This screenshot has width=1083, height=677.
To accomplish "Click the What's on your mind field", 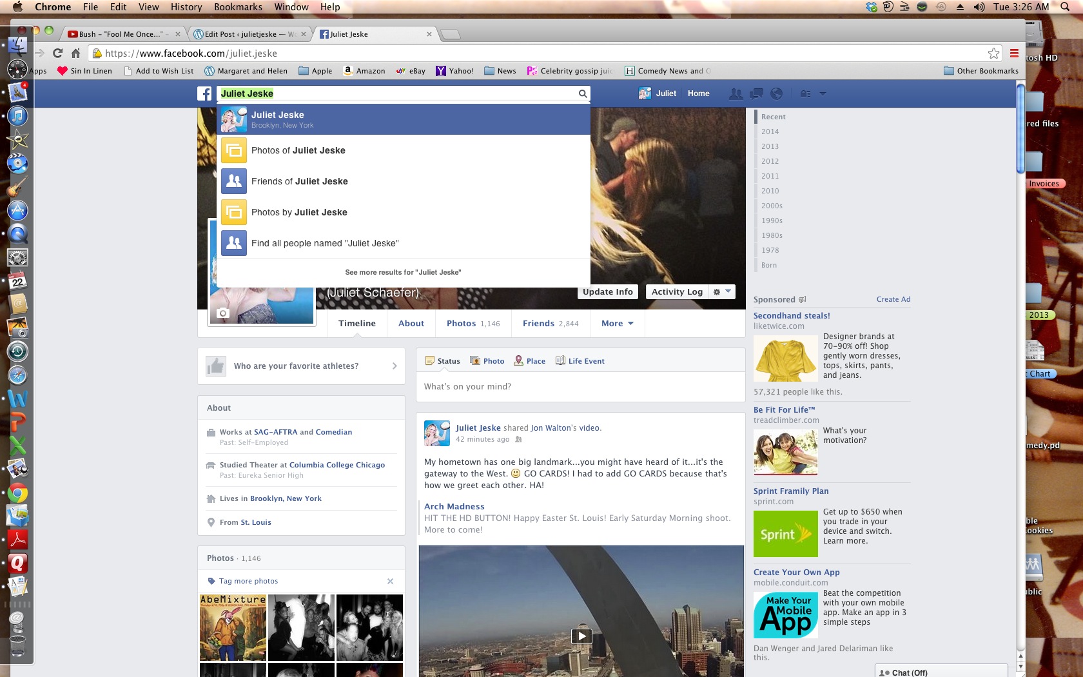I will pos(581,387).
